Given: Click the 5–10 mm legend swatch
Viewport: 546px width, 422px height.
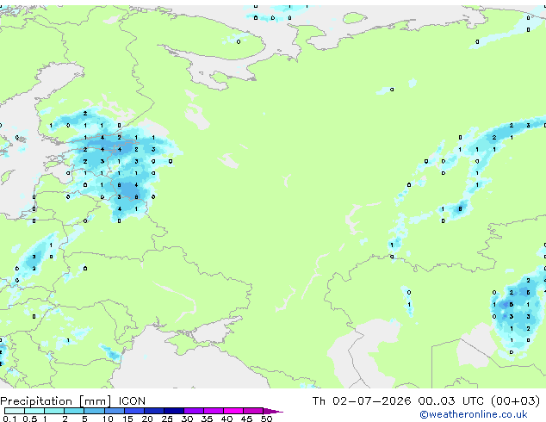Looking at the screenshot, I should [x=94, y=411].
